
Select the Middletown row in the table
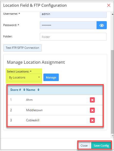click(x=55, y=110)
